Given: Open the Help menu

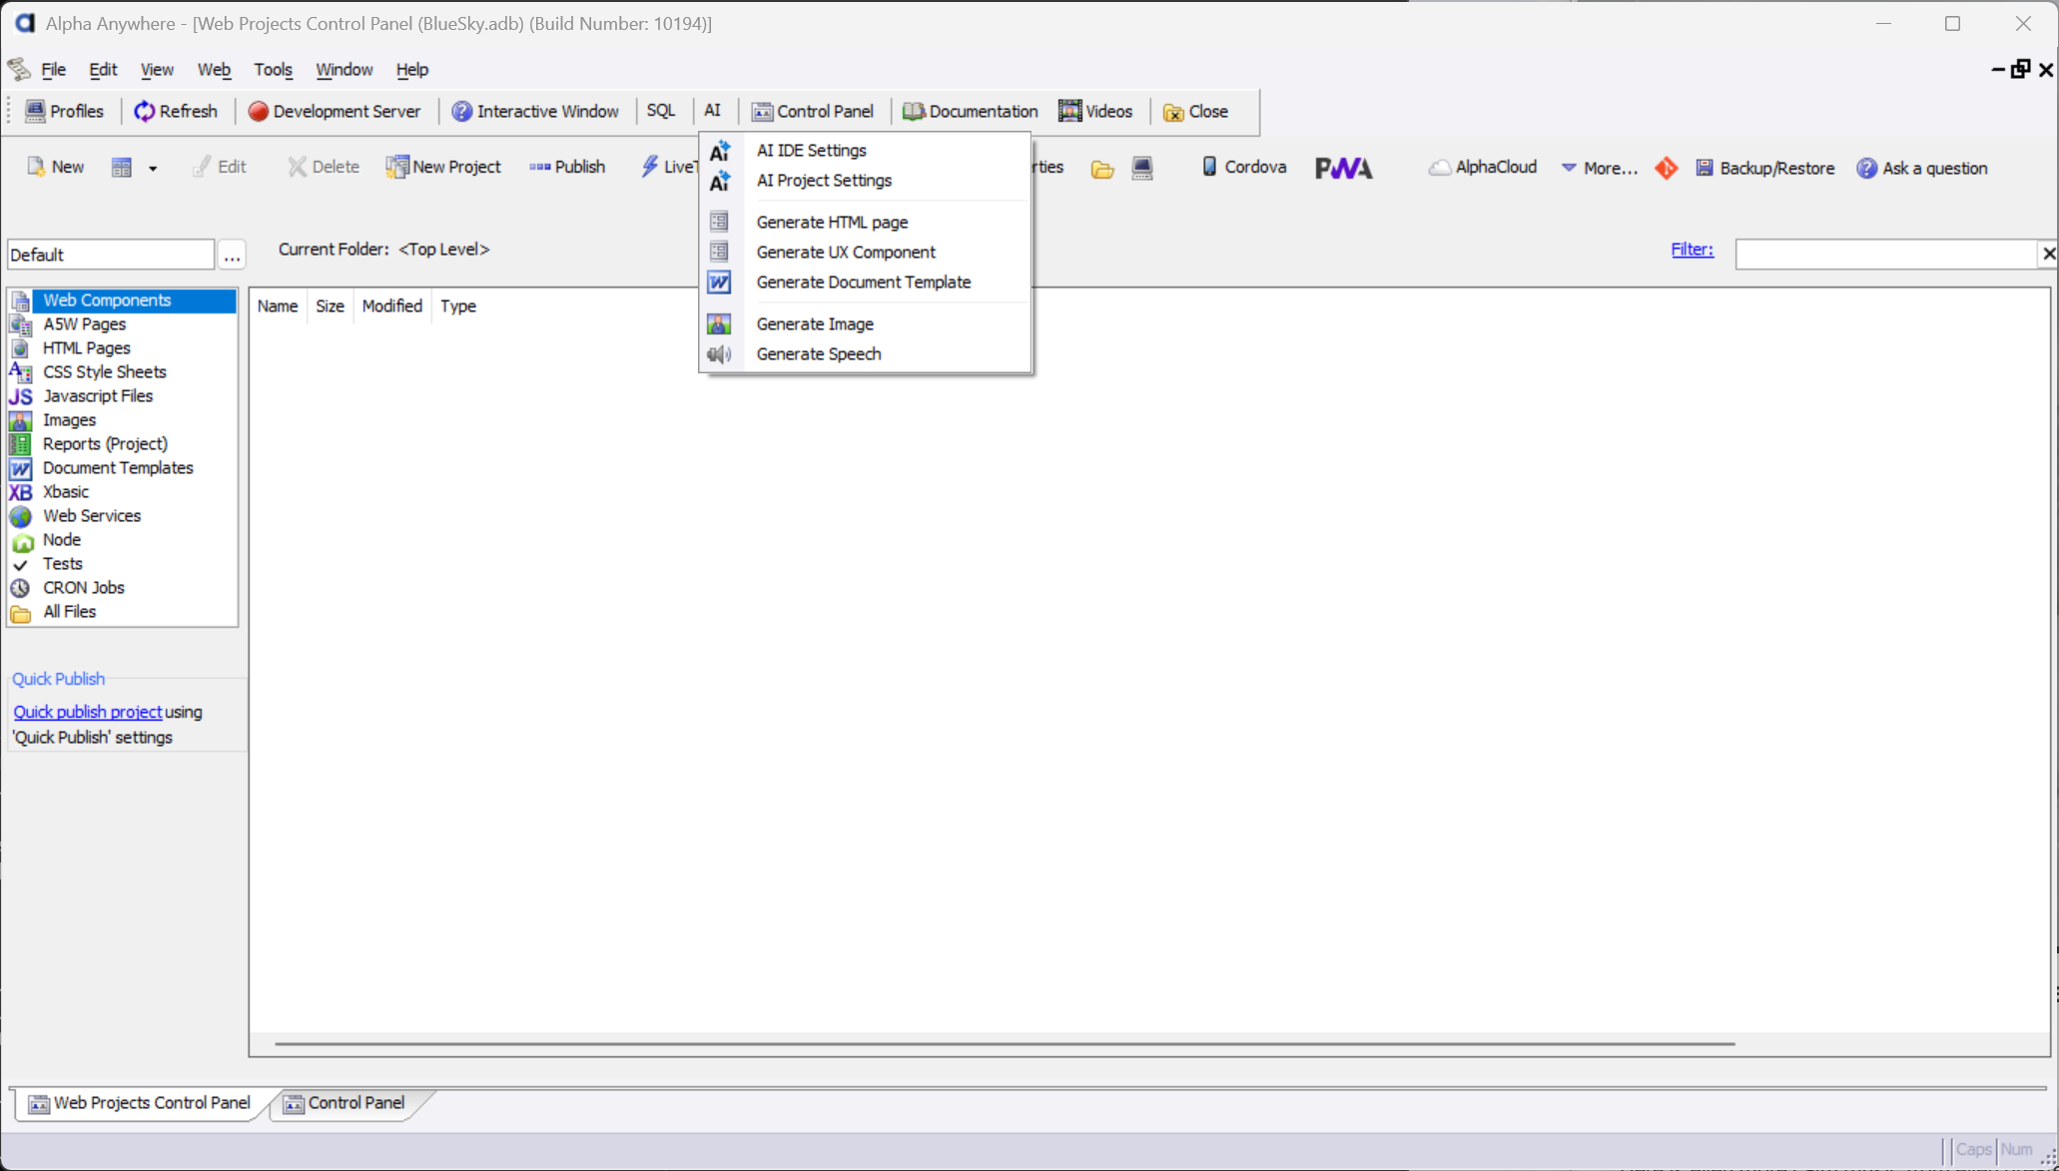Looking at the screenshot, I should coord(412,69).
